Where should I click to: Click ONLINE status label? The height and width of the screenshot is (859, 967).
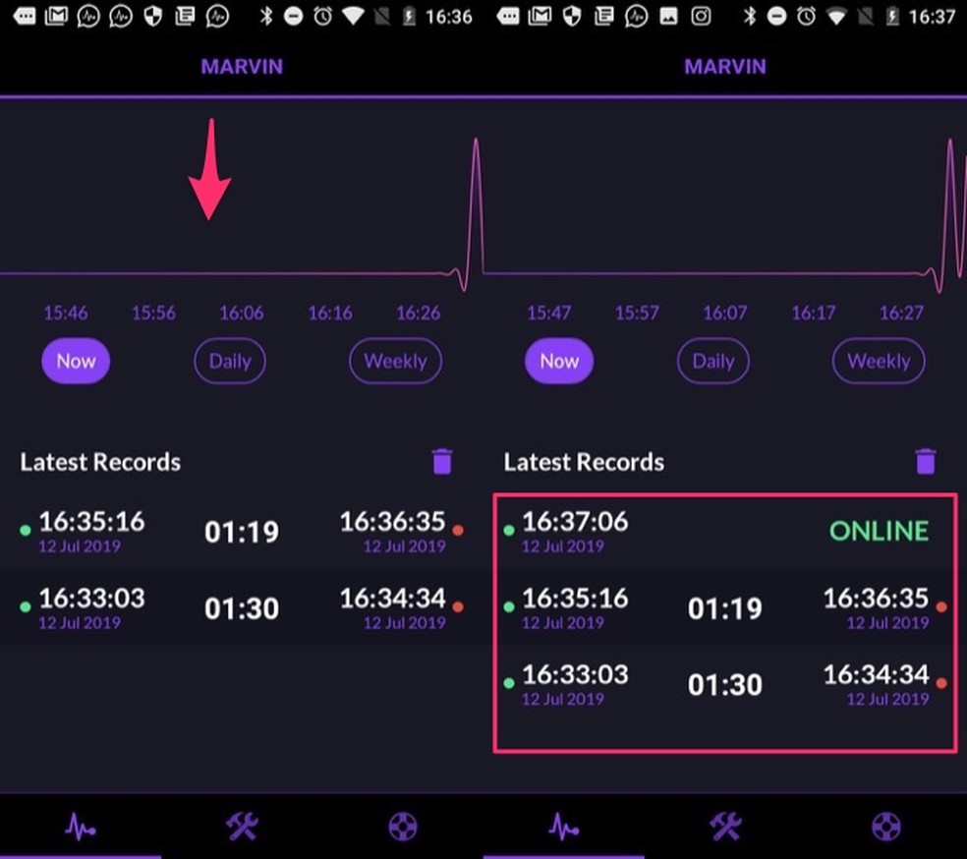(x=879, y=531)
